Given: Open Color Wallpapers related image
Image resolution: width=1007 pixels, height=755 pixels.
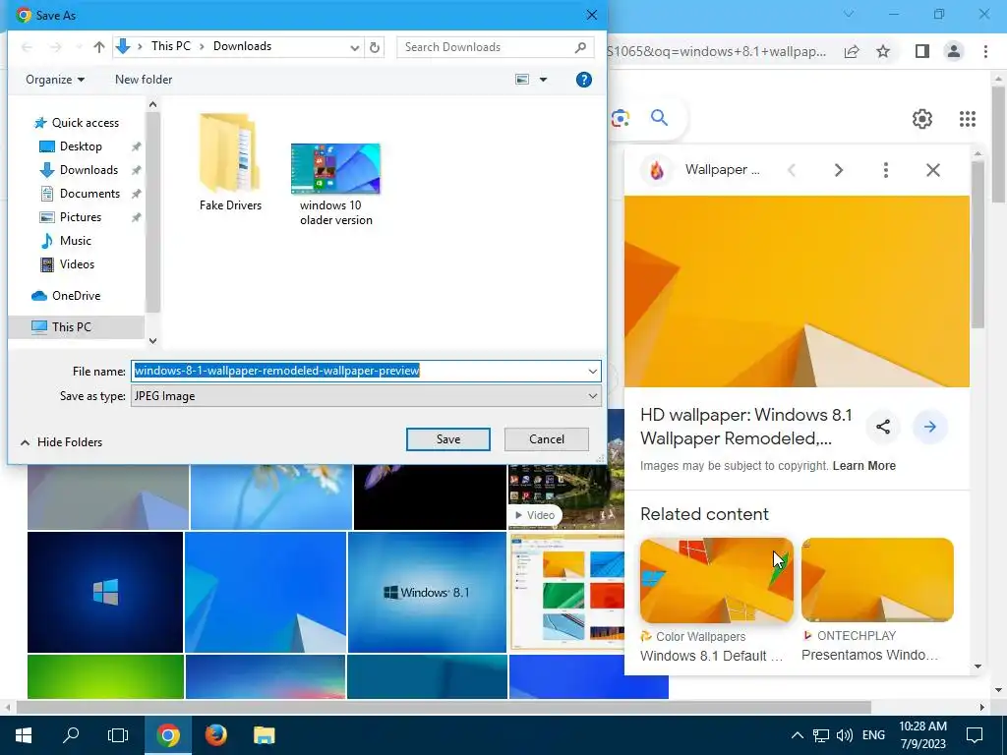Looking at the screenshot, I should tap(717, 580).
